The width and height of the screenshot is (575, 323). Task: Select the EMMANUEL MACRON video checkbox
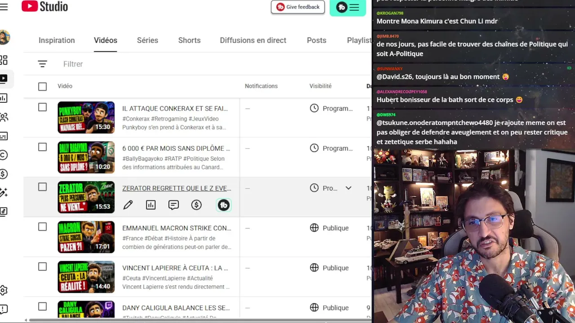click(42, 227)
